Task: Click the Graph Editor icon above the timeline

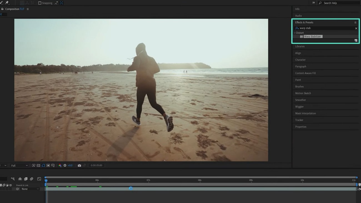Action: pyautogui.click(x=39, y=179)
